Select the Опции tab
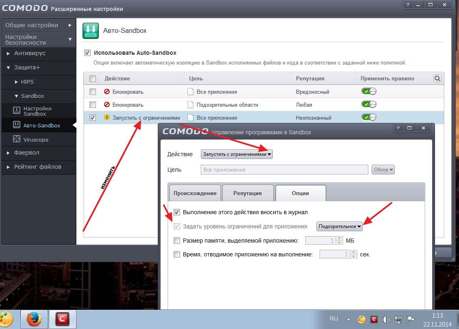 [x=300, y=193]
